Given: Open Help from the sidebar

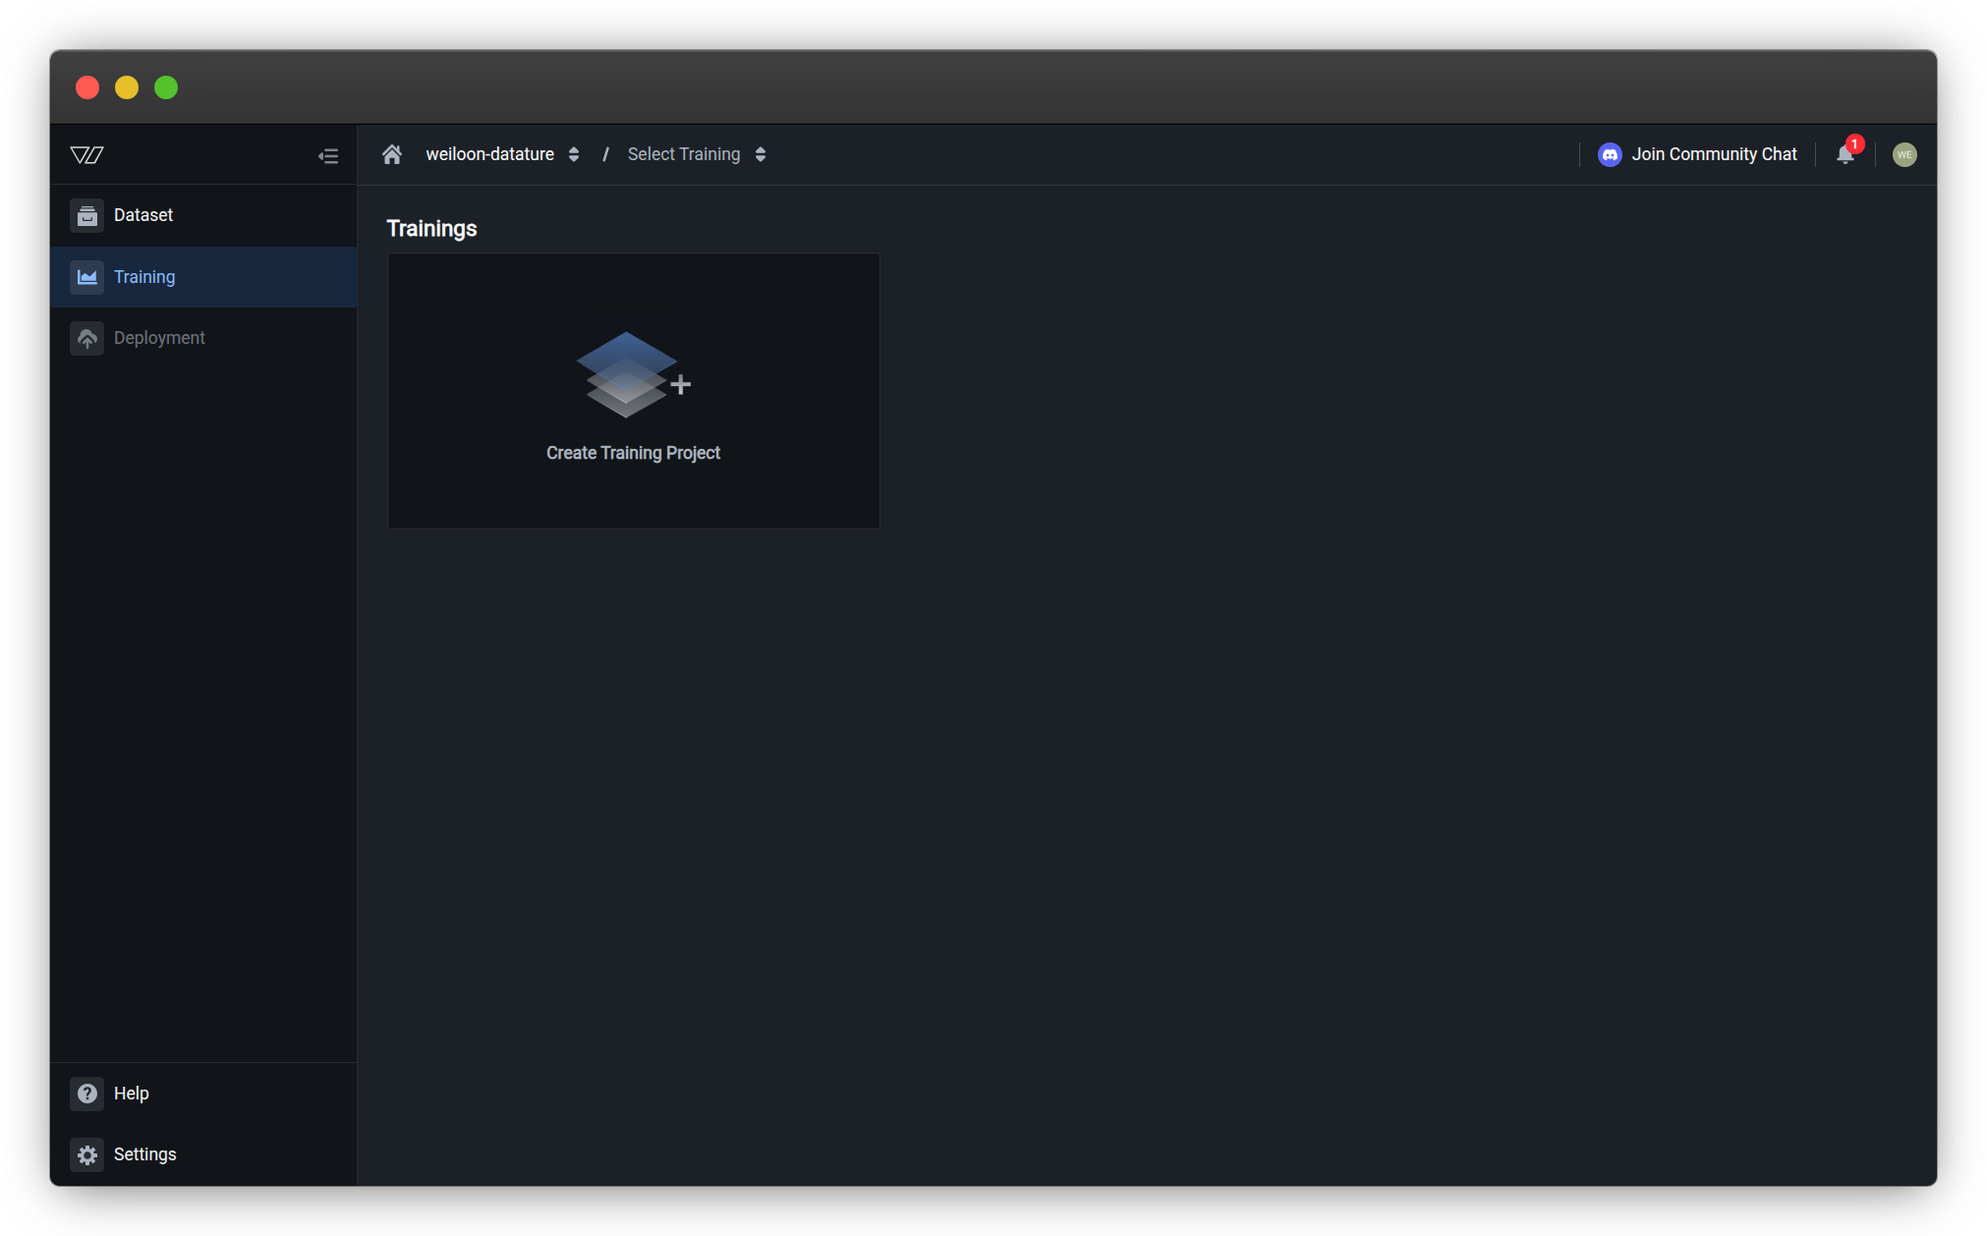Looking at the screenshot, I should click(131, 1094).
